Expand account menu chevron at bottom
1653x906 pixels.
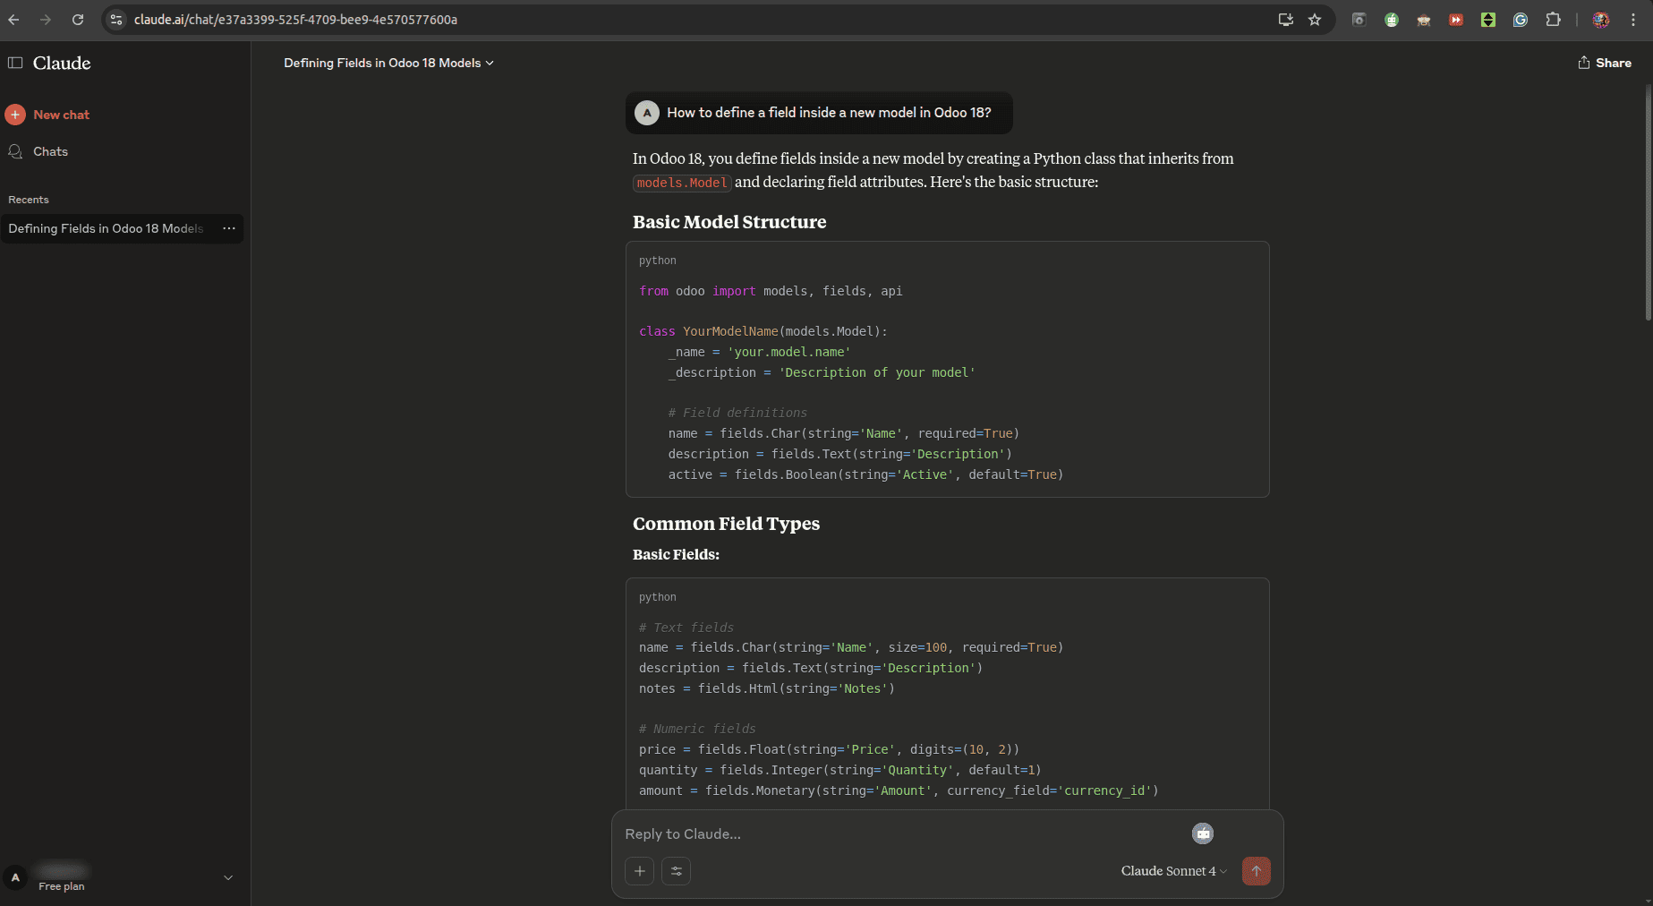pyautogui.click(x=228, y=877)
